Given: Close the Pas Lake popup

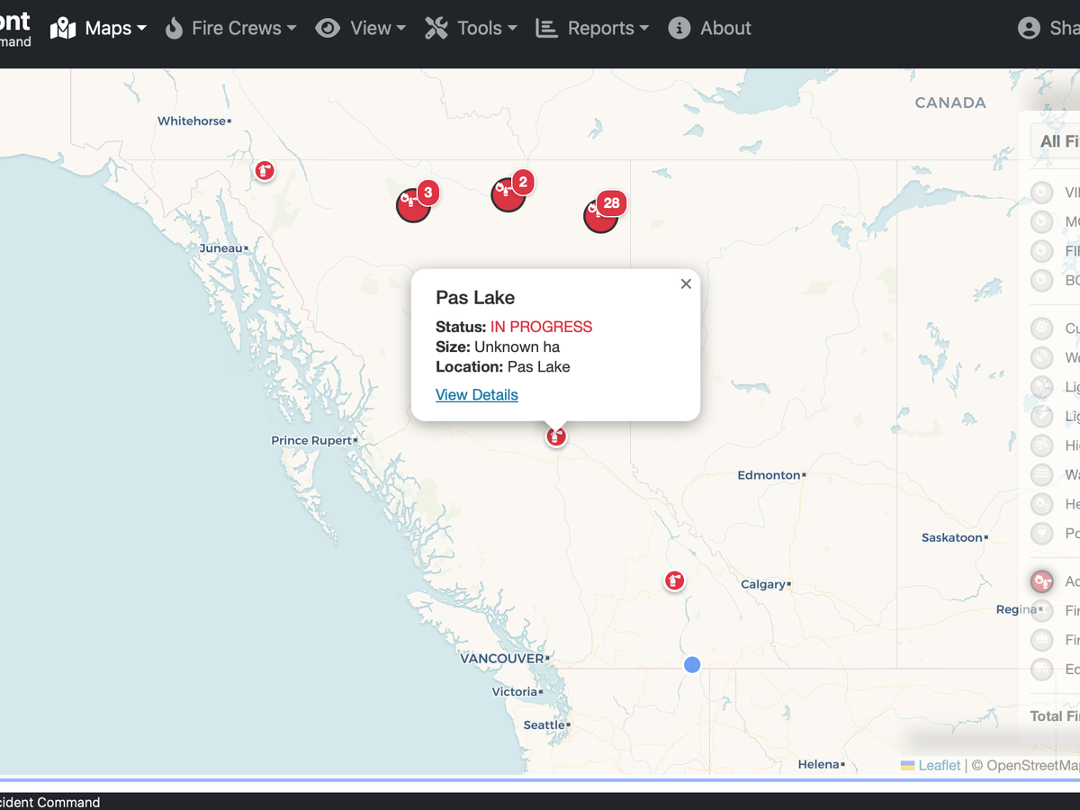Looking at the screenshot, I should (x=686, y=284).
